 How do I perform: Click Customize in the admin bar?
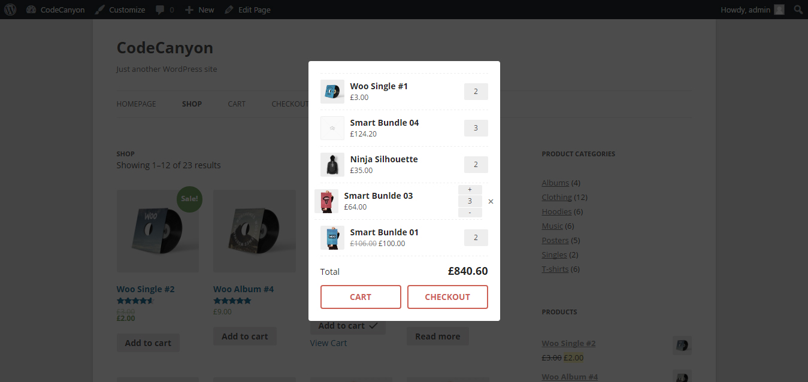[x=120, y=10]
